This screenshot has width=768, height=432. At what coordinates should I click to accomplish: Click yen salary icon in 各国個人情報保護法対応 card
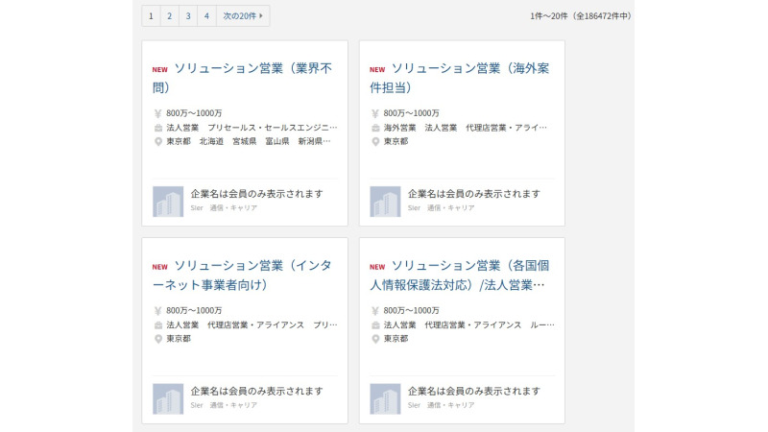375,311
